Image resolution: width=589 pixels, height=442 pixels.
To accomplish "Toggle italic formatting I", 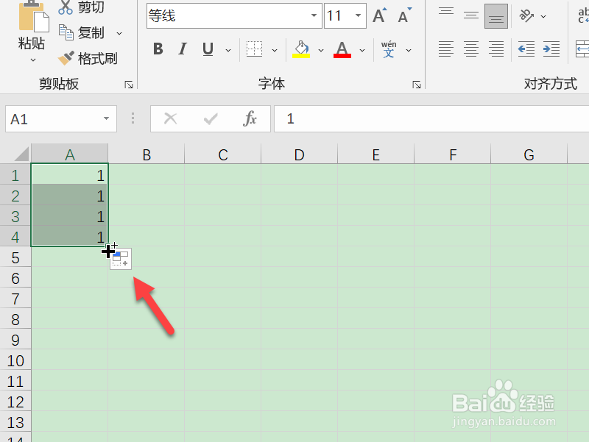I will pyautogui.click(x=183, y=49).
